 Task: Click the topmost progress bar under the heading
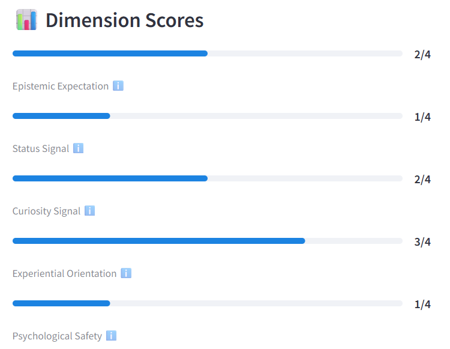click(208, 53)
